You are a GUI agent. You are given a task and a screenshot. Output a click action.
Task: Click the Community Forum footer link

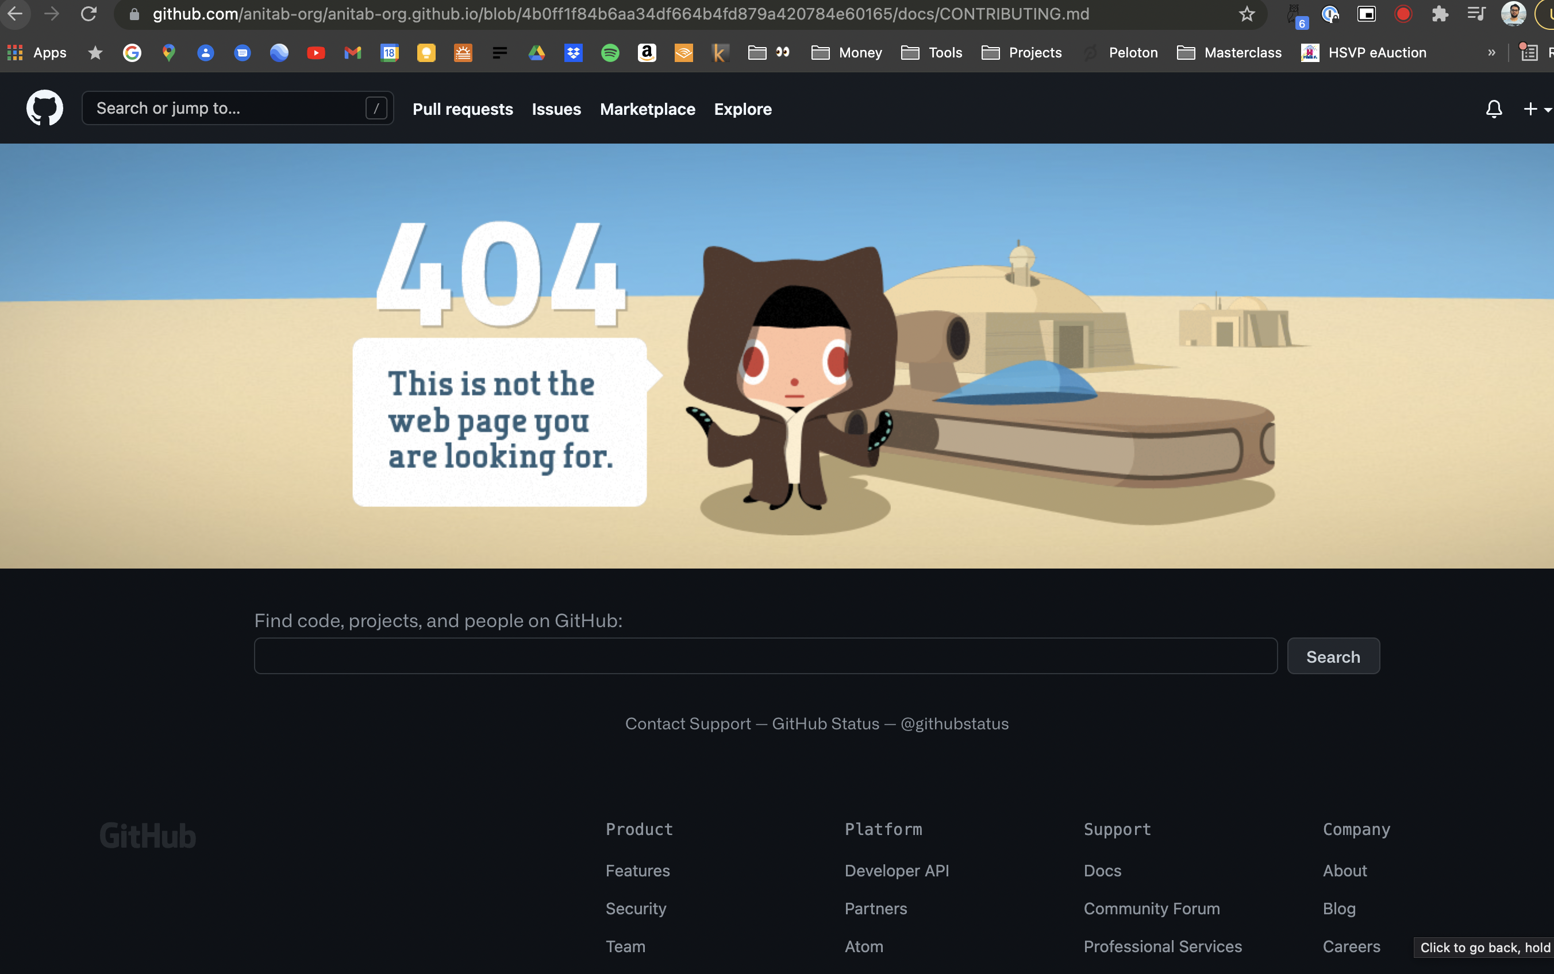(1151, 909)
